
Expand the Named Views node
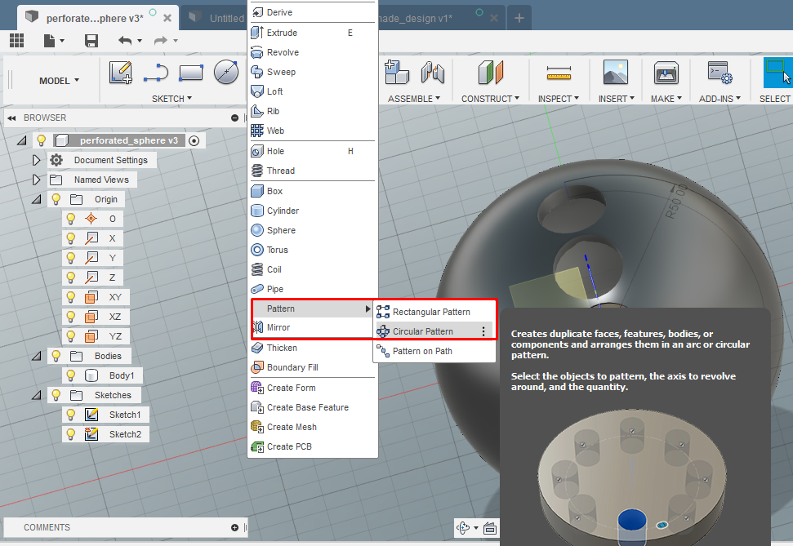36,180
